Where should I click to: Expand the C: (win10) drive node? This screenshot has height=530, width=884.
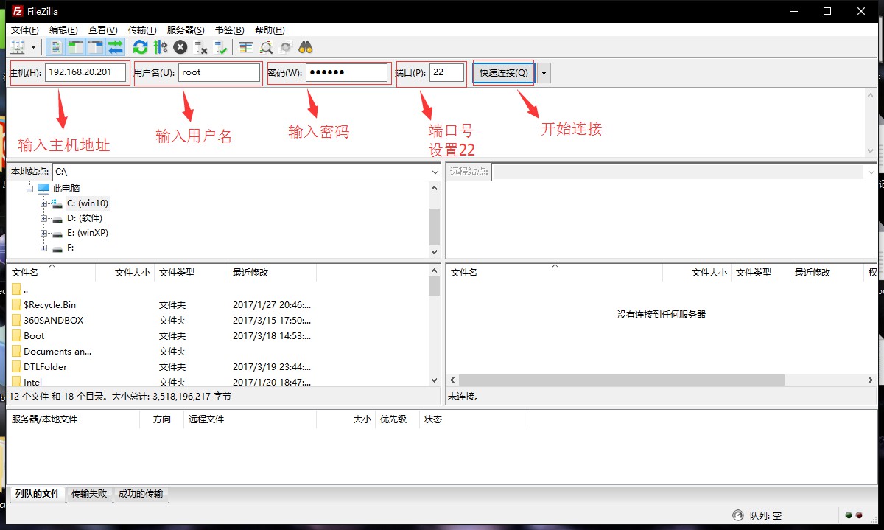point(44,203)
